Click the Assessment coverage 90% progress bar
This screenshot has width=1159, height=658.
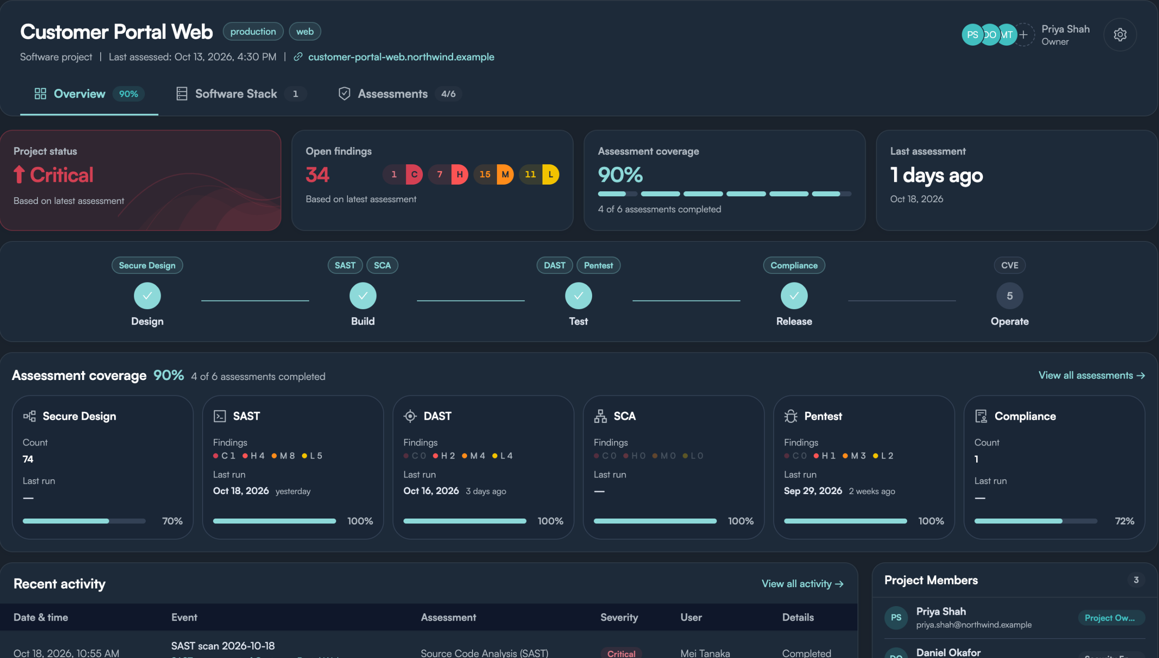pyautogui.click(x=724, y=194)
